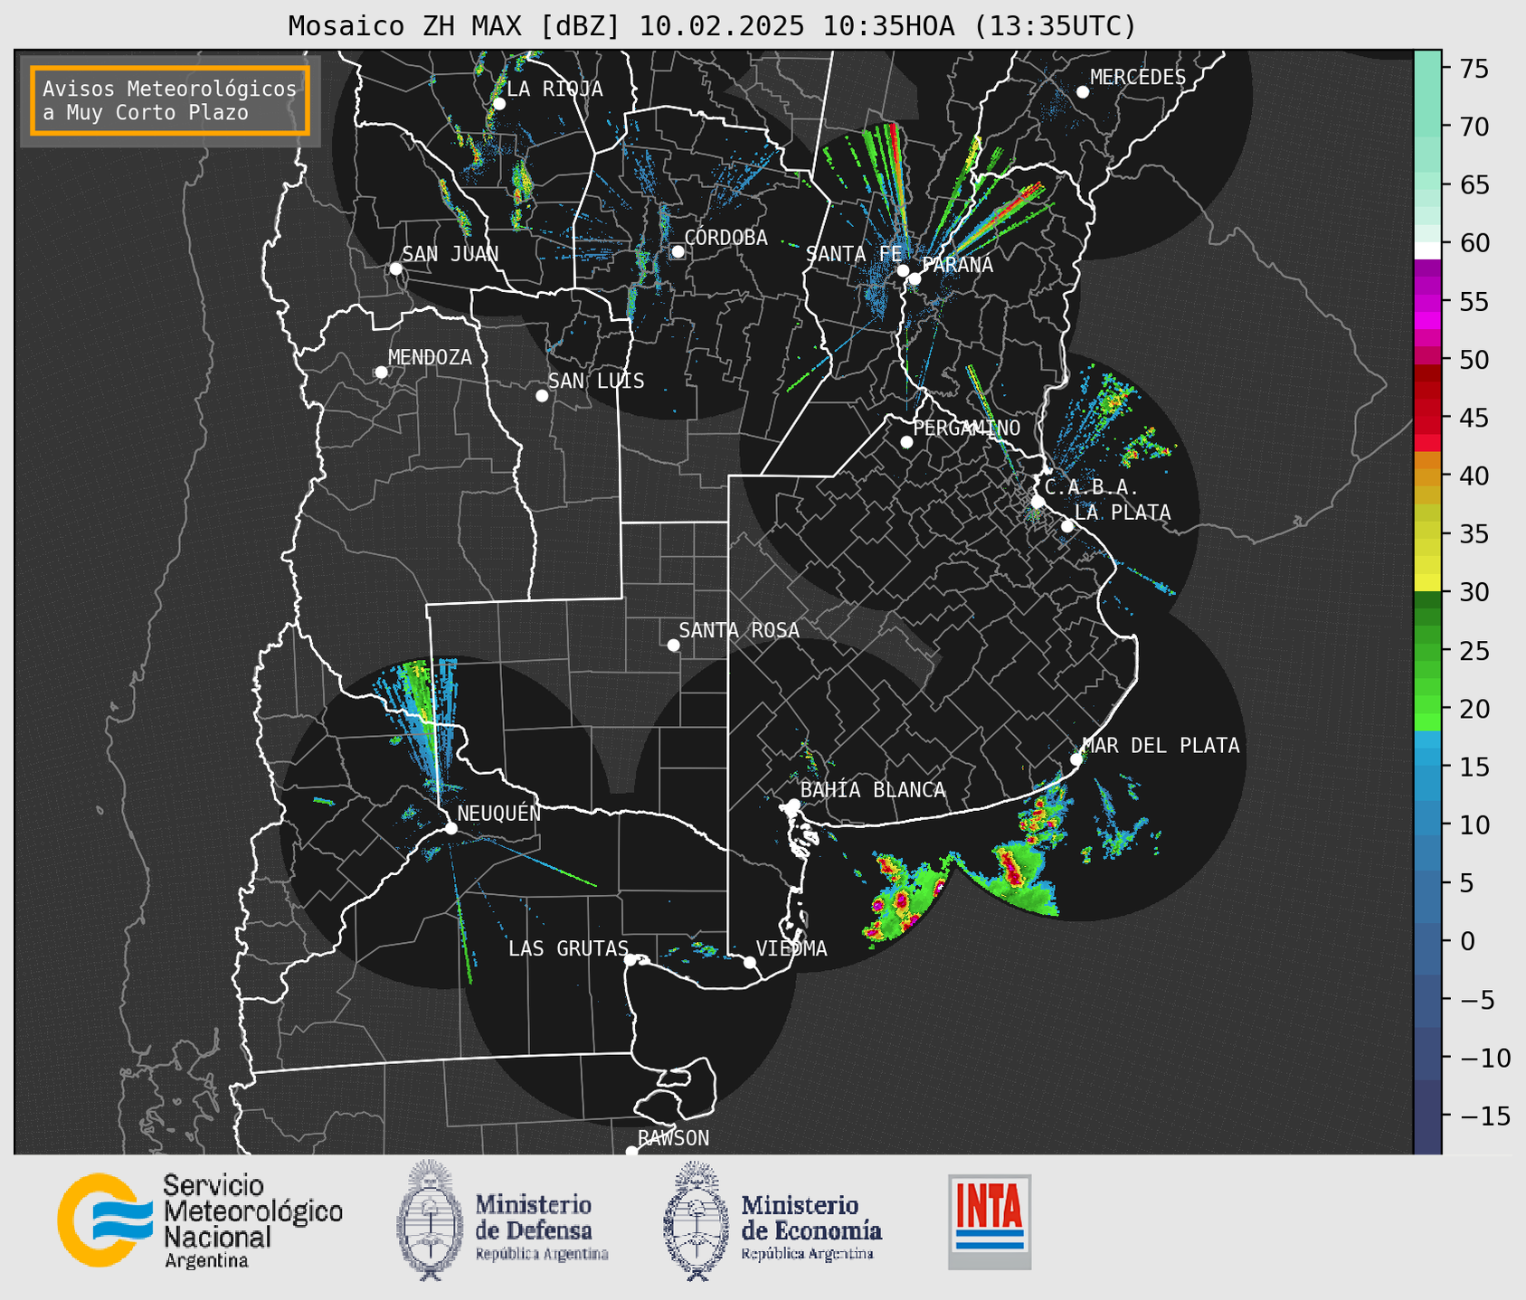The image size is (1526, 1300).
Task: Click the green 25 dBZ color band
Action: (x=1427, y=651)
